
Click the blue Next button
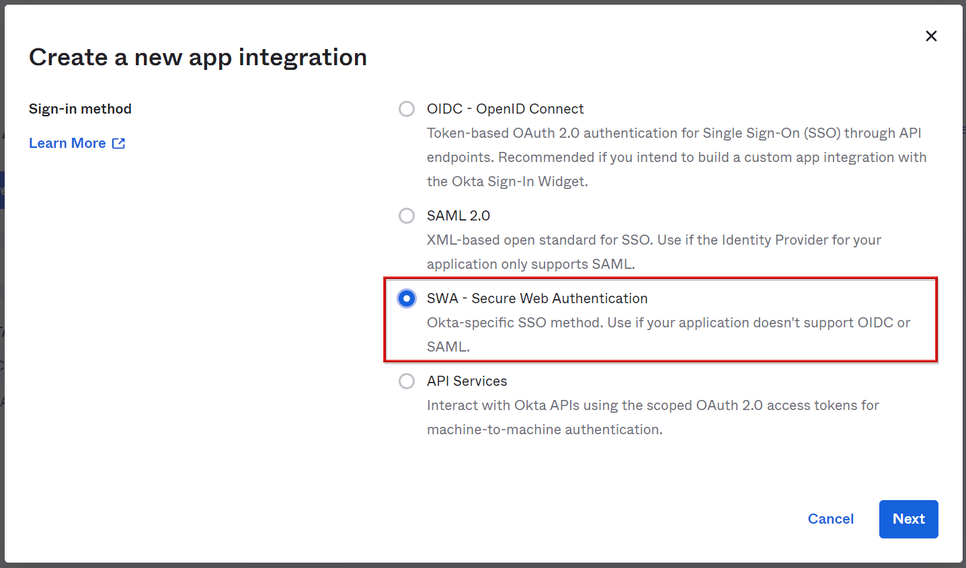[x=908, y=519]
